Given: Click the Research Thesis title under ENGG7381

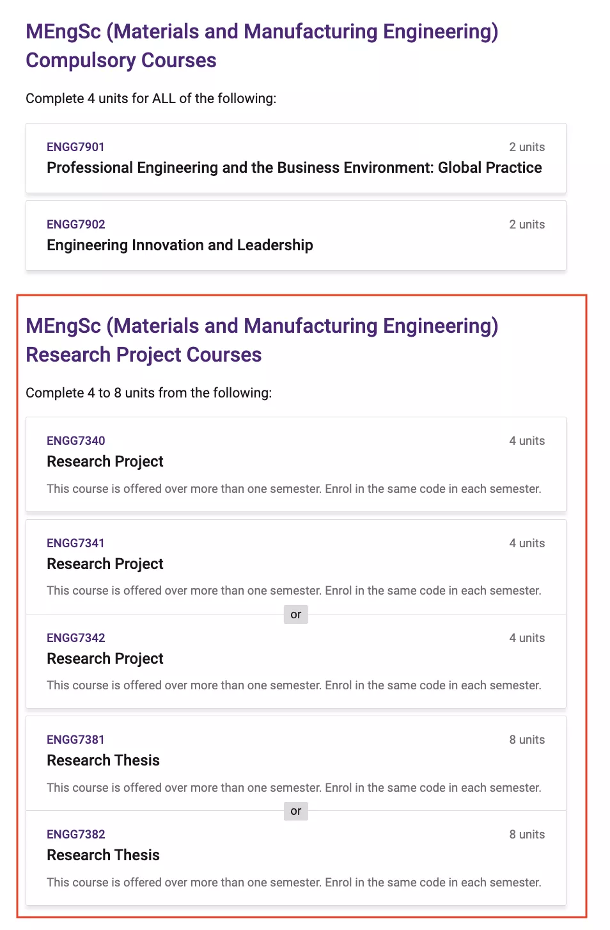Looking at the screenshot, I should click(103, 760).
